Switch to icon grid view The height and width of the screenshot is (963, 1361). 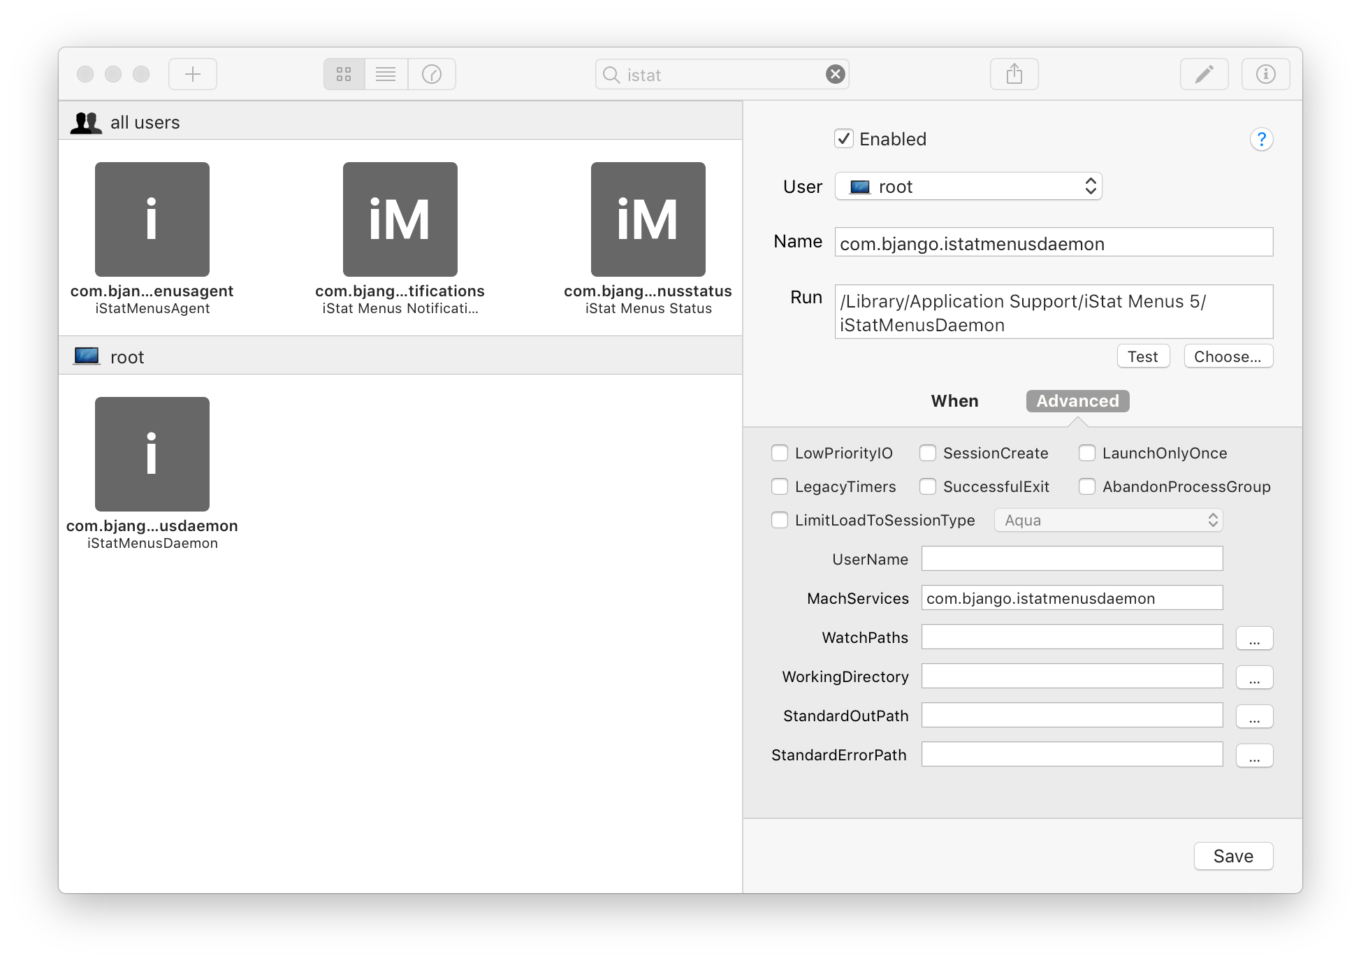(x=344, y=74)
